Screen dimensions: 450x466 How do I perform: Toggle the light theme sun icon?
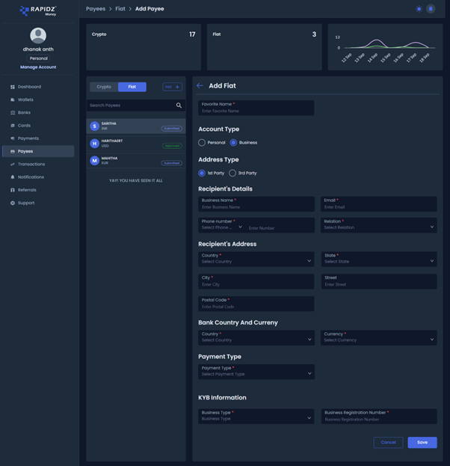[x=419, y=9]
